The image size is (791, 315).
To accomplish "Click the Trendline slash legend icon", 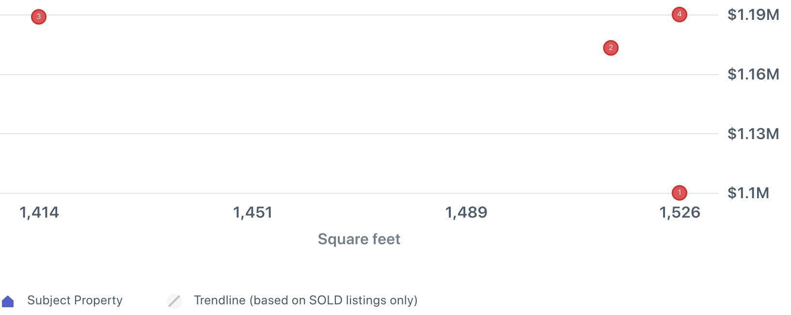I will [x=174, y=301].
